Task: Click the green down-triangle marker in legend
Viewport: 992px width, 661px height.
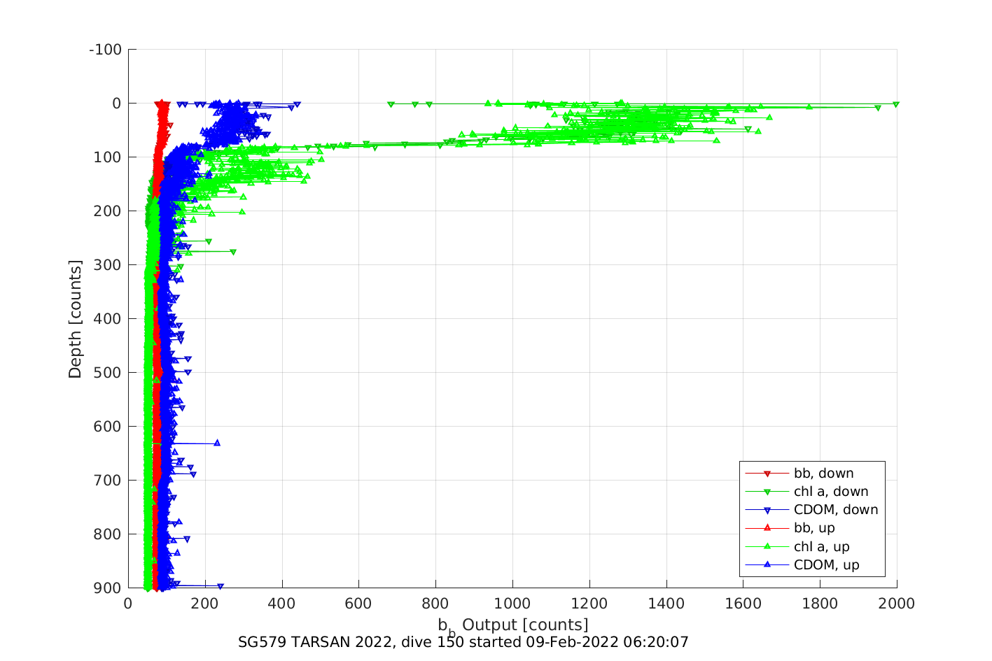Action: tap(767, 492)
